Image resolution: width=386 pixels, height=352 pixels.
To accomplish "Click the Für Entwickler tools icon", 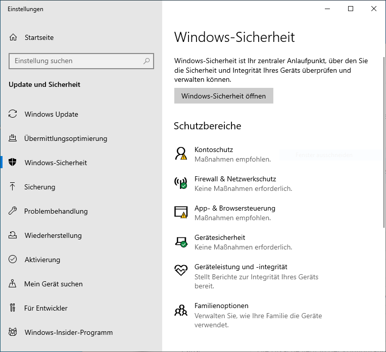I will 12,308.
